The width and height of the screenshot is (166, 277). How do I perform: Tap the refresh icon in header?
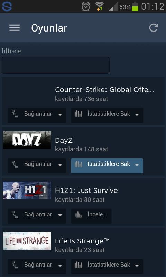tap(154, 28)
